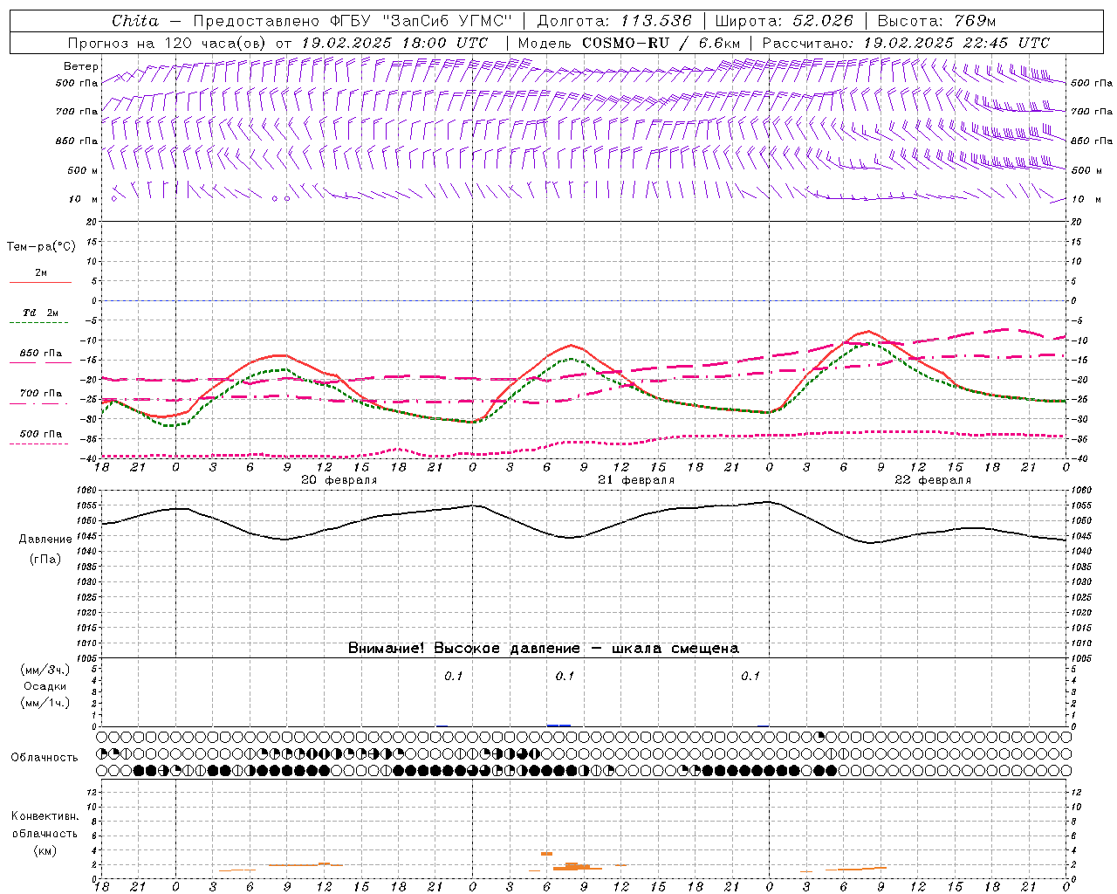
Task: Click the "(мм/1ч.)" precipitation unit label
Action: tap(45, 703)
